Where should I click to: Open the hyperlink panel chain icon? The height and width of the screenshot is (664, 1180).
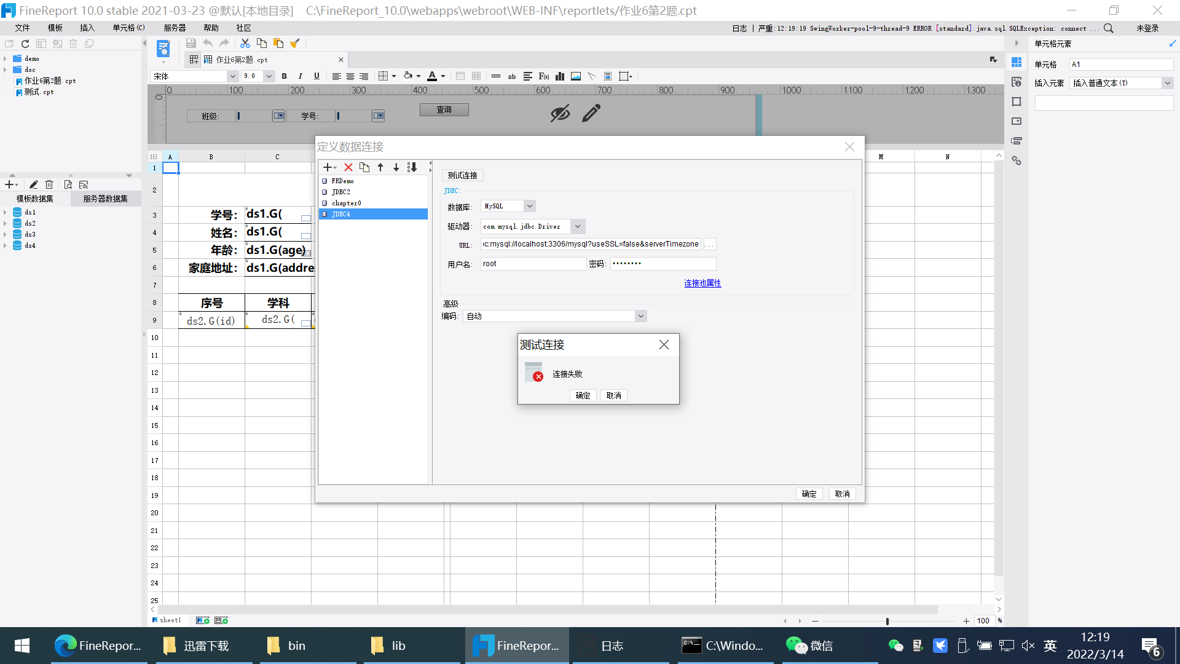tap(1017, 160)
